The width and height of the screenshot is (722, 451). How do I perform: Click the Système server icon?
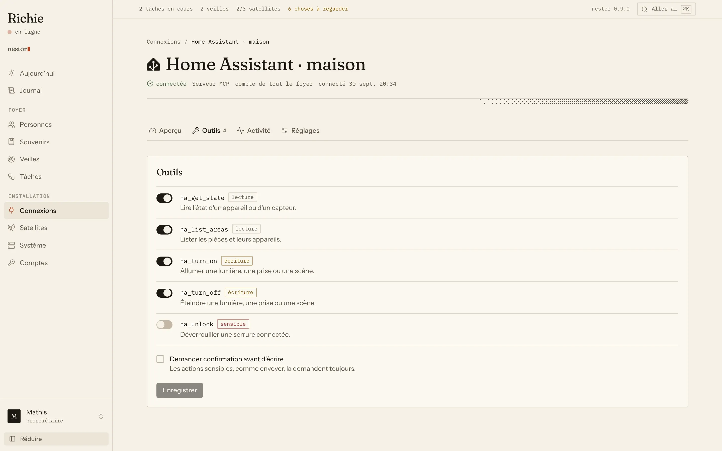(11, 245)
